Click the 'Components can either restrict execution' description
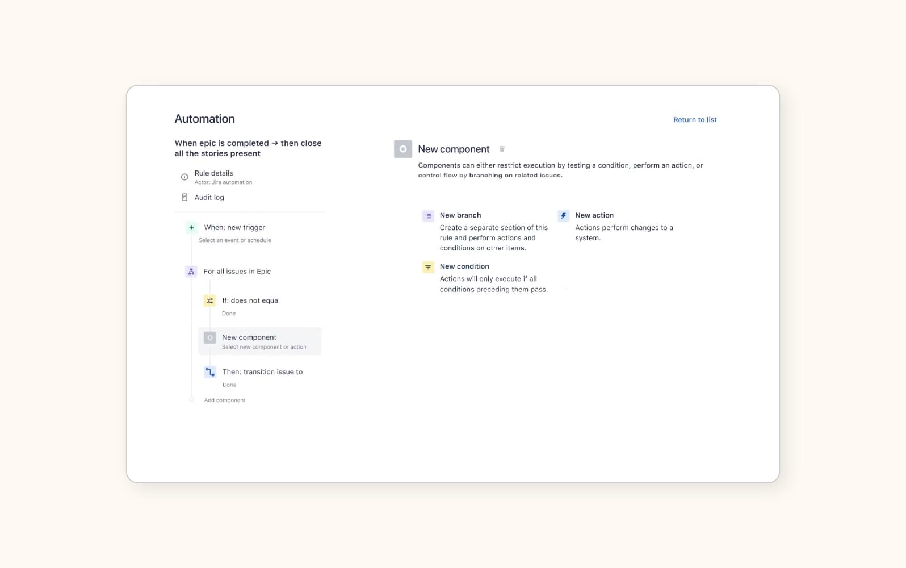The image size is (906, 568). tap(560, 170)
